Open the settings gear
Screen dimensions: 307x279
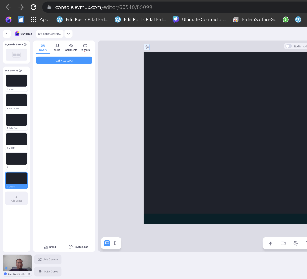(x=296, y=243)
